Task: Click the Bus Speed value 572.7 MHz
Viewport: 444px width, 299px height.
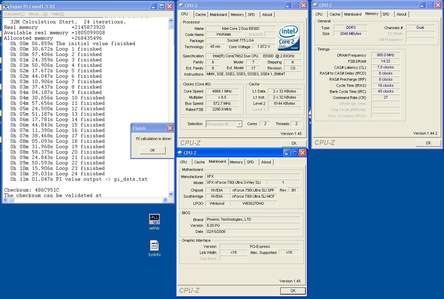Action: 222,103
